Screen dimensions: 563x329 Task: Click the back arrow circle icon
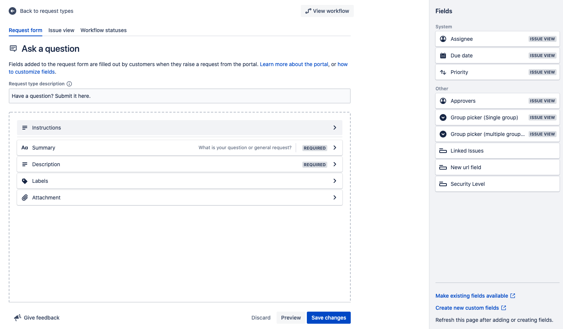12,11
